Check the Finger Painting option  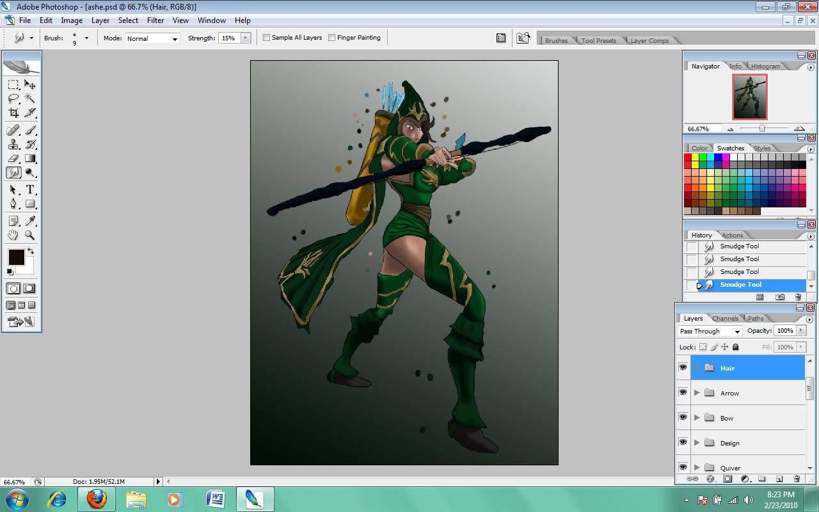(331, 38)
